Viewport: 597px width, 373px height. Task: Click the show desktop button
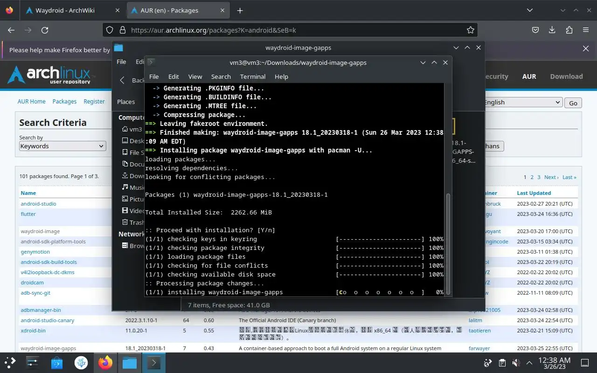(x=585, y=363)
